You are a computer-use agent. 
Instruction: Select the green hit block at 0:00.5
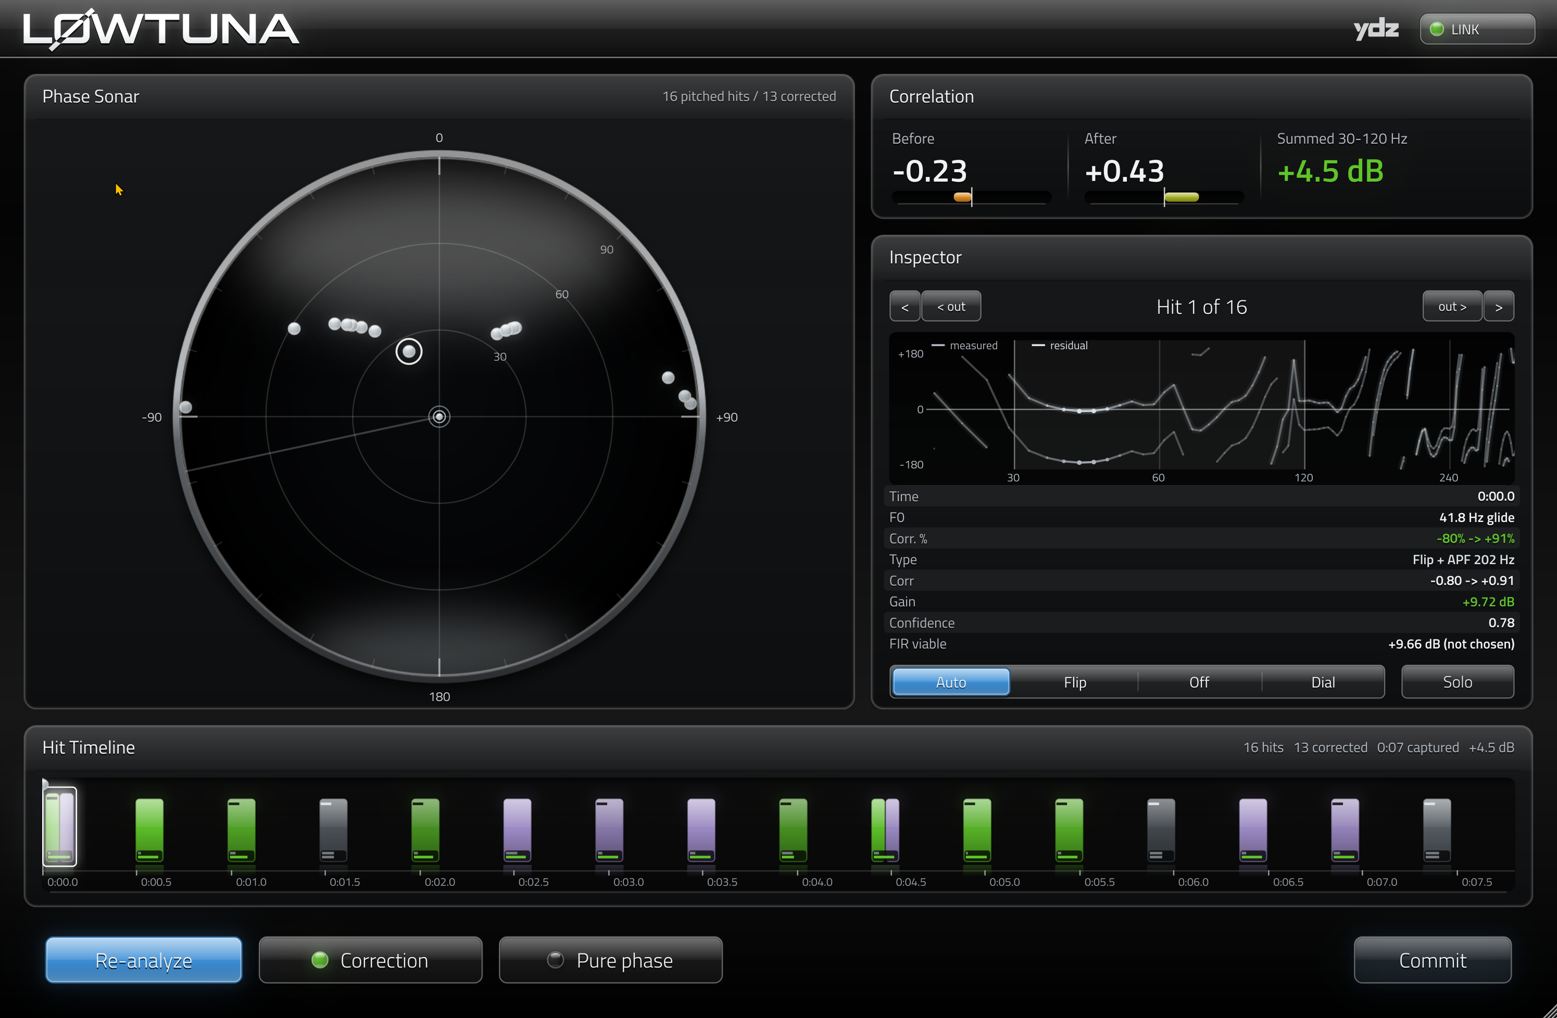tap(149, 830)
